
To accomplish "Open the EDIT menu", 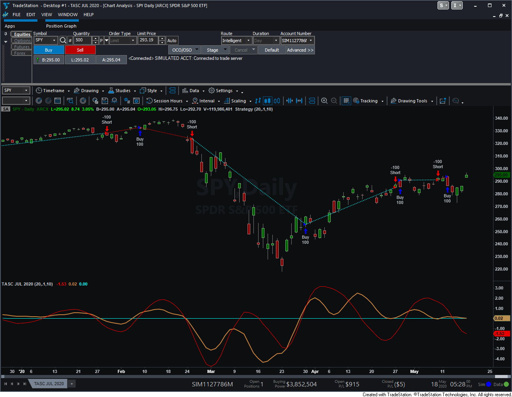I will (31, 15).
